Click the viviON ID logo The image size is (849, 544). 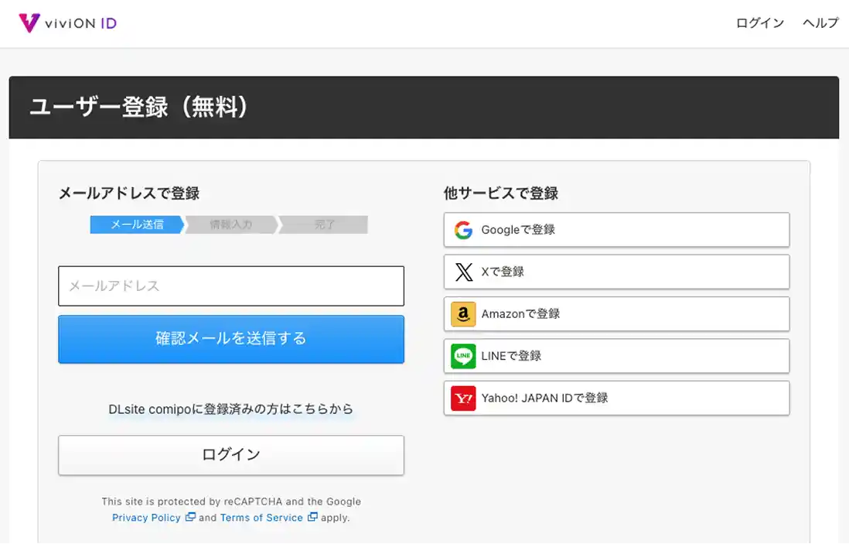(68, 23)
